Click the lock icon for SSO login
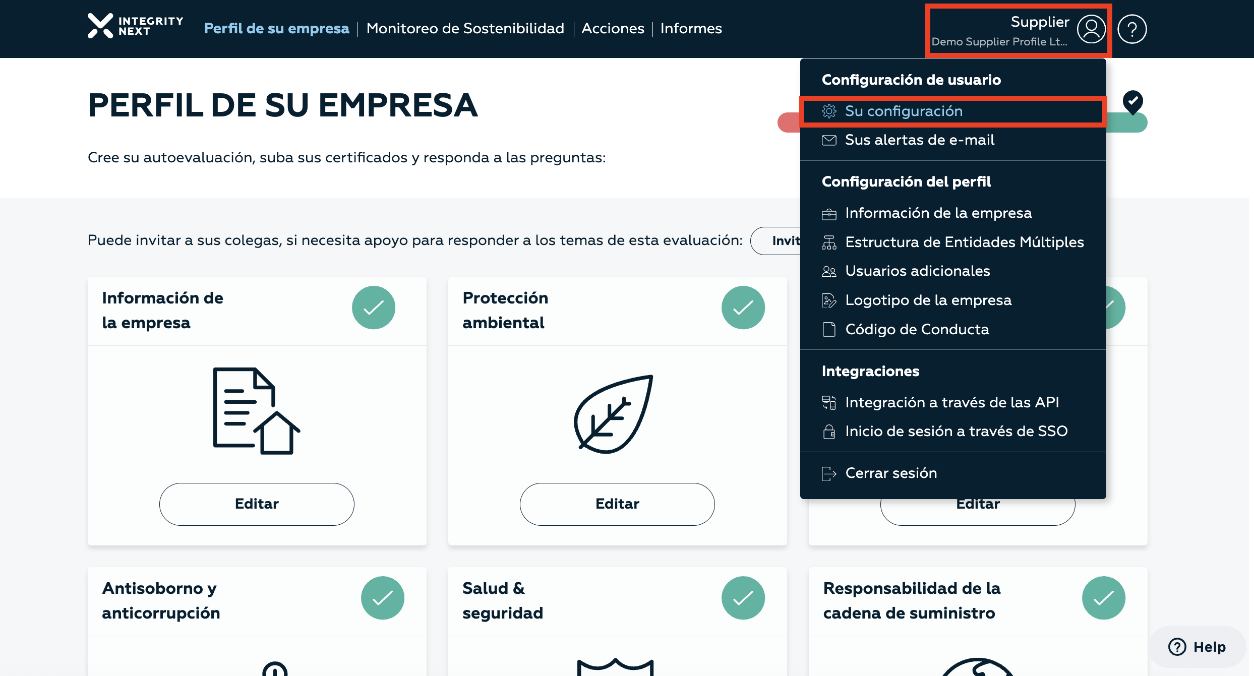Screen dimensions: 1254x676 pyautogui.click(x=829, y=432)
